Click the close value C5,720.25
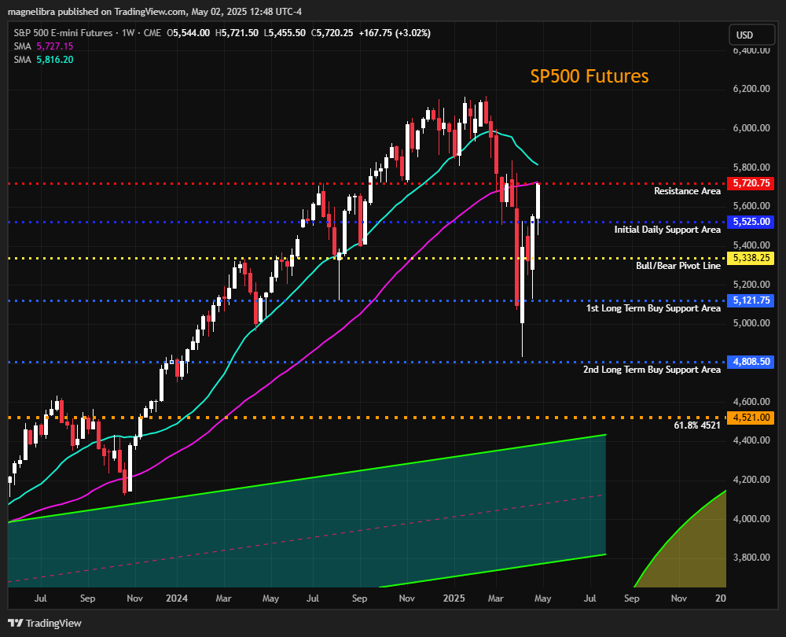Image resolution: width=786 pixels, height=637 pixels. (332, 33)
